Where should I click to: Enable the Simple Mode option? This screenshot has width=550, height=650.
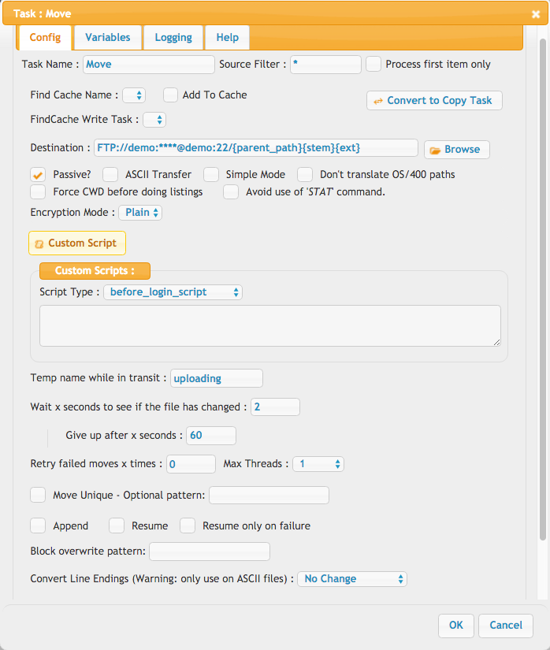pyautogui.click(x=211, y=175)
